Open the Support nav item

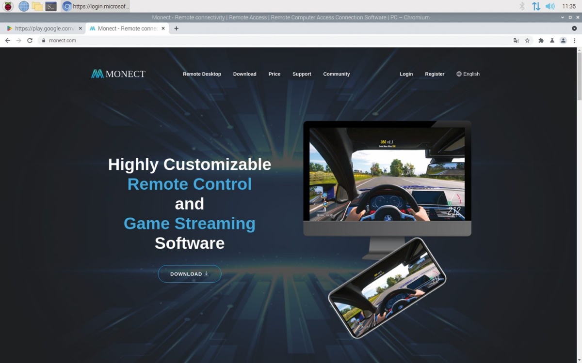[x=302, y=74]
